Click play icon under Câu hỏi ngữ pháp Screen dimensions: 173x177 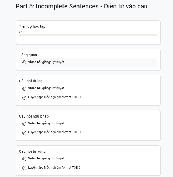24,124
